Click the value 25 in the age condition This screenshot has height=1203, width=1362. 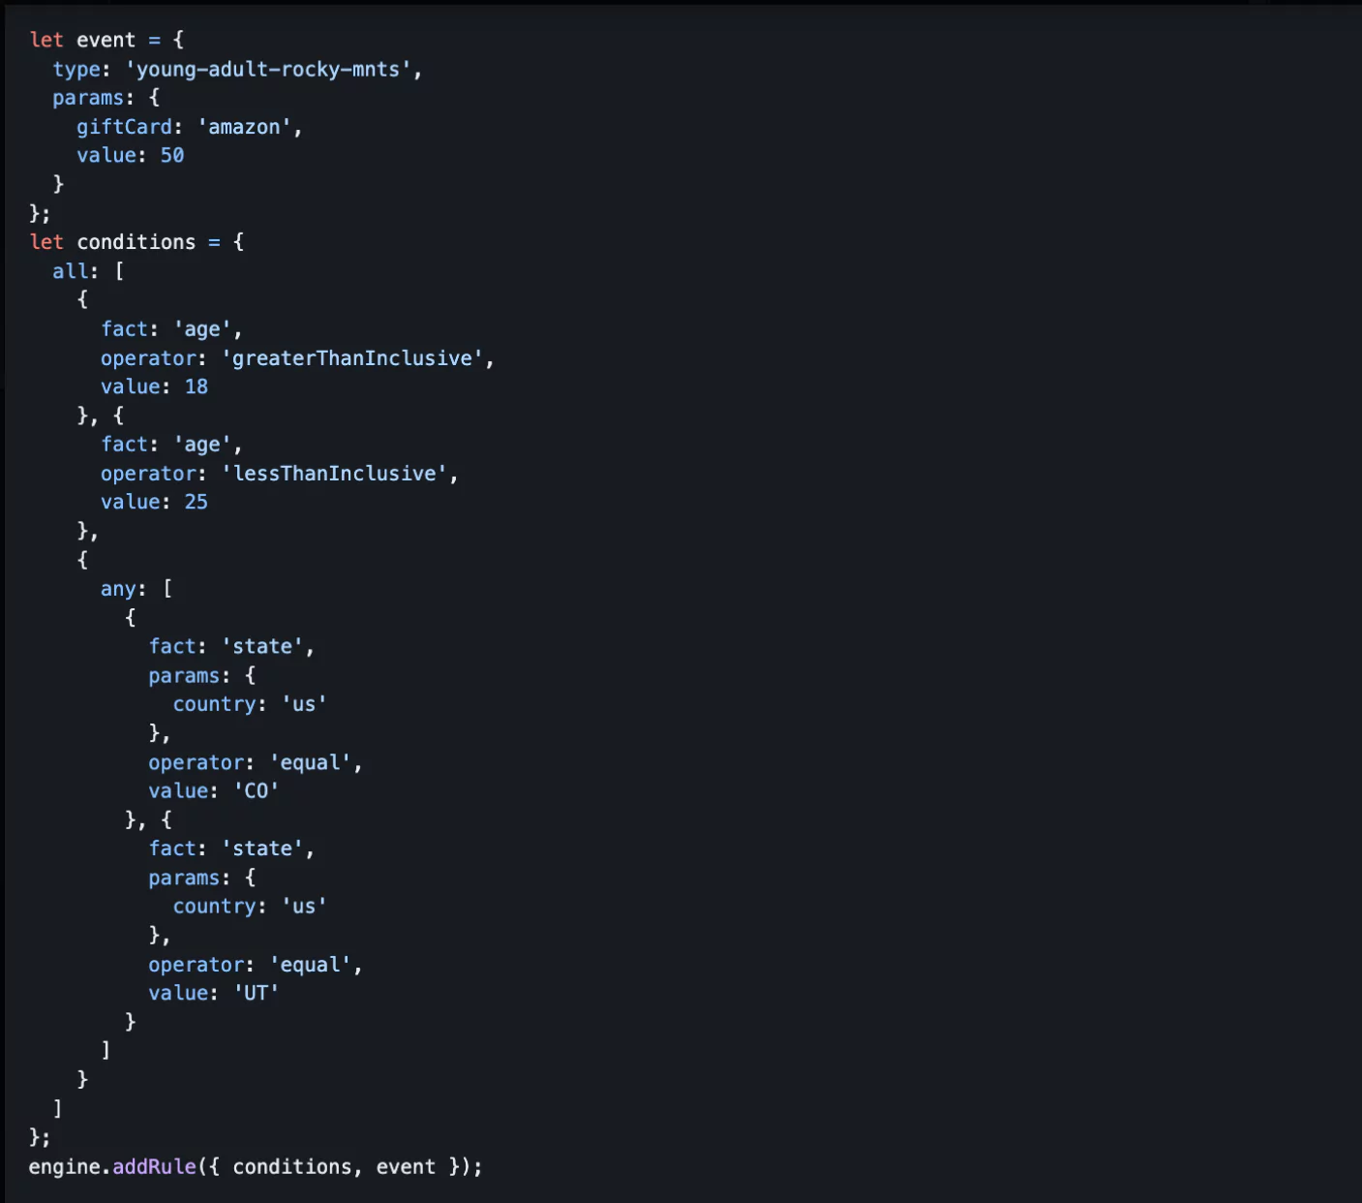pyautogui.click(x=197, y=502)
